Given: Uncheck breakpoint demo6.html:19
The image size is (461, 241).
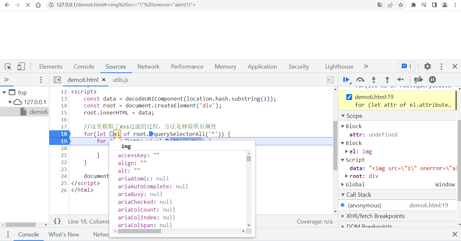Looking at the screenshot, I should (349, 97).
